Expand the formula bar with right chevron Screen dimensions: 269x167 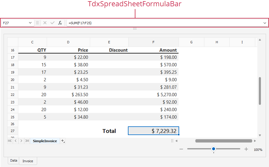tap(265, 23)
